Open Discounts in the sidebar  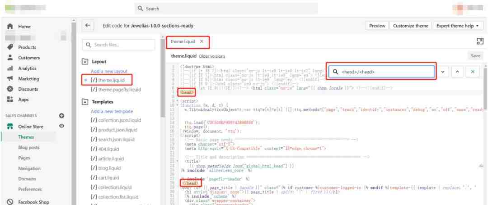pos(28,89)
